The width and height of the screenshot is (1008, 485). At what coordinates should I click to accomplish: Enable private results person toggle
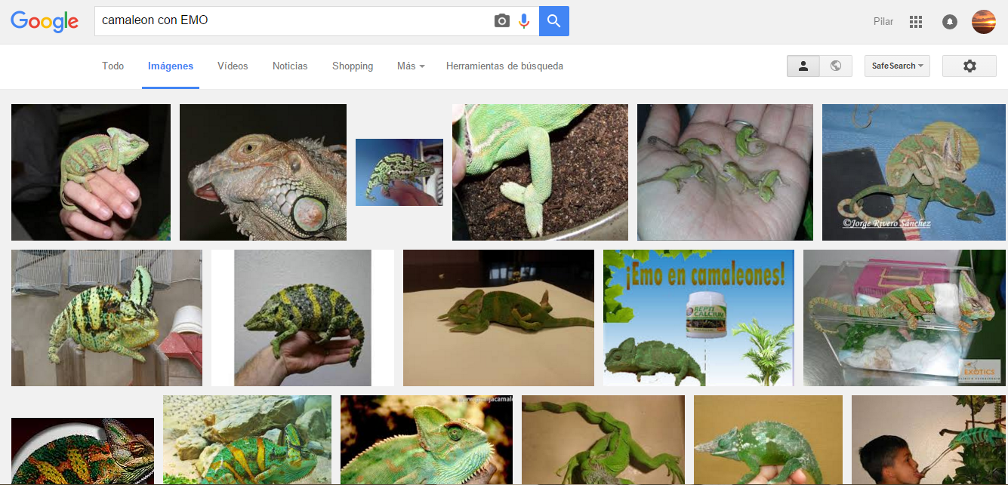click(803, 66)
